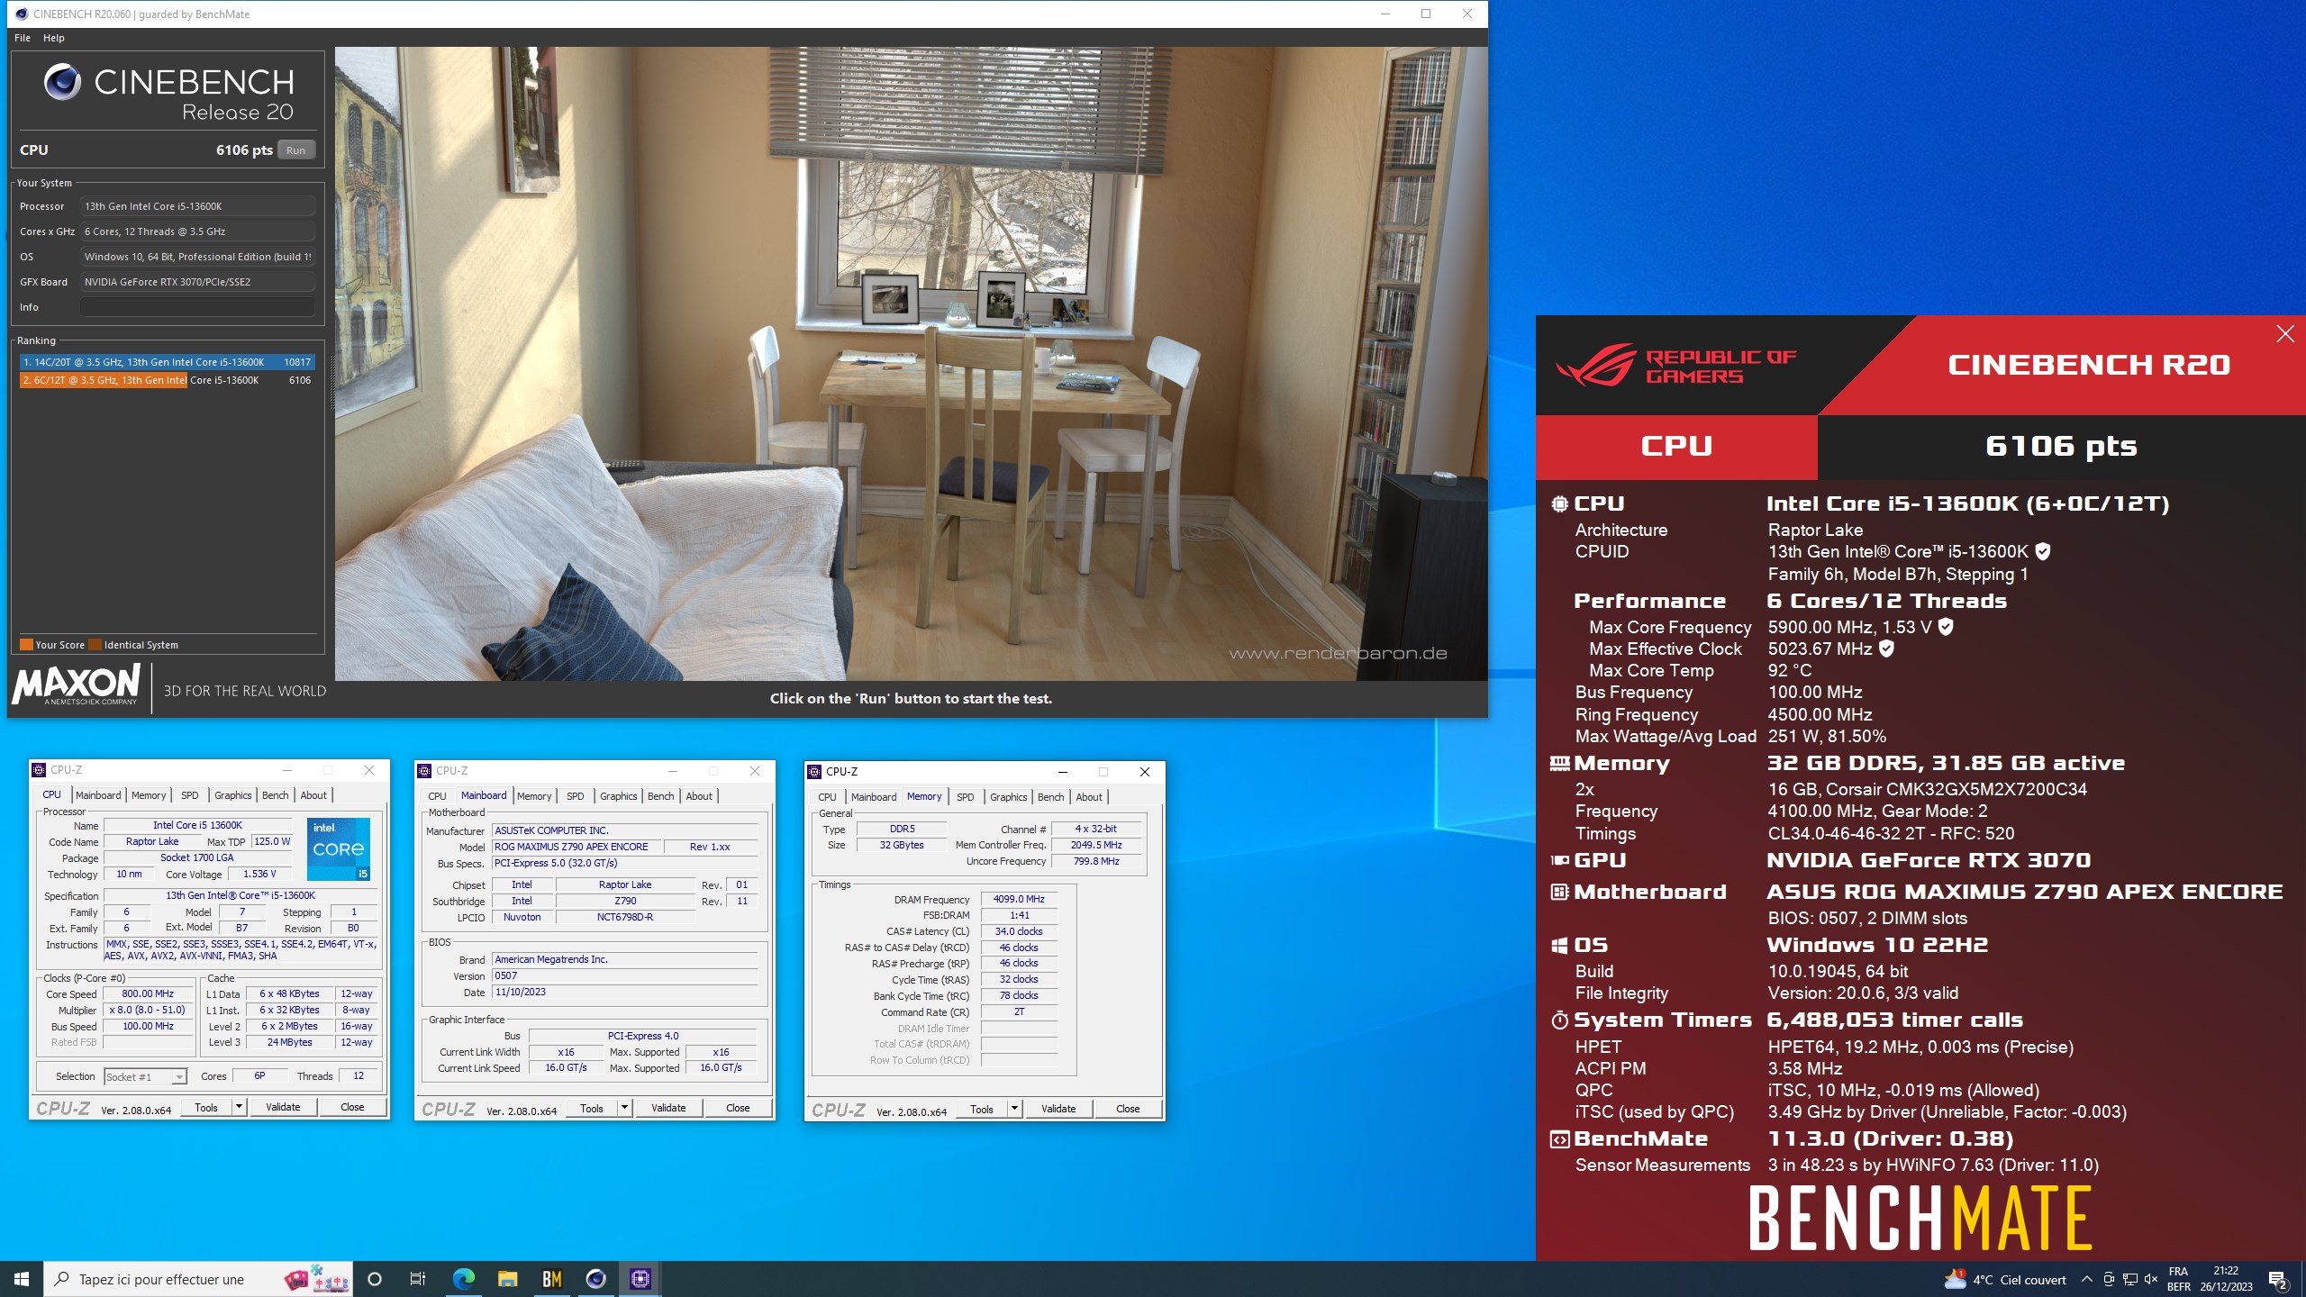The height and width of the screenshot is (1297, 2306).
Task: Click the verified shield beside CPUID name
Action: [2043, 552]
